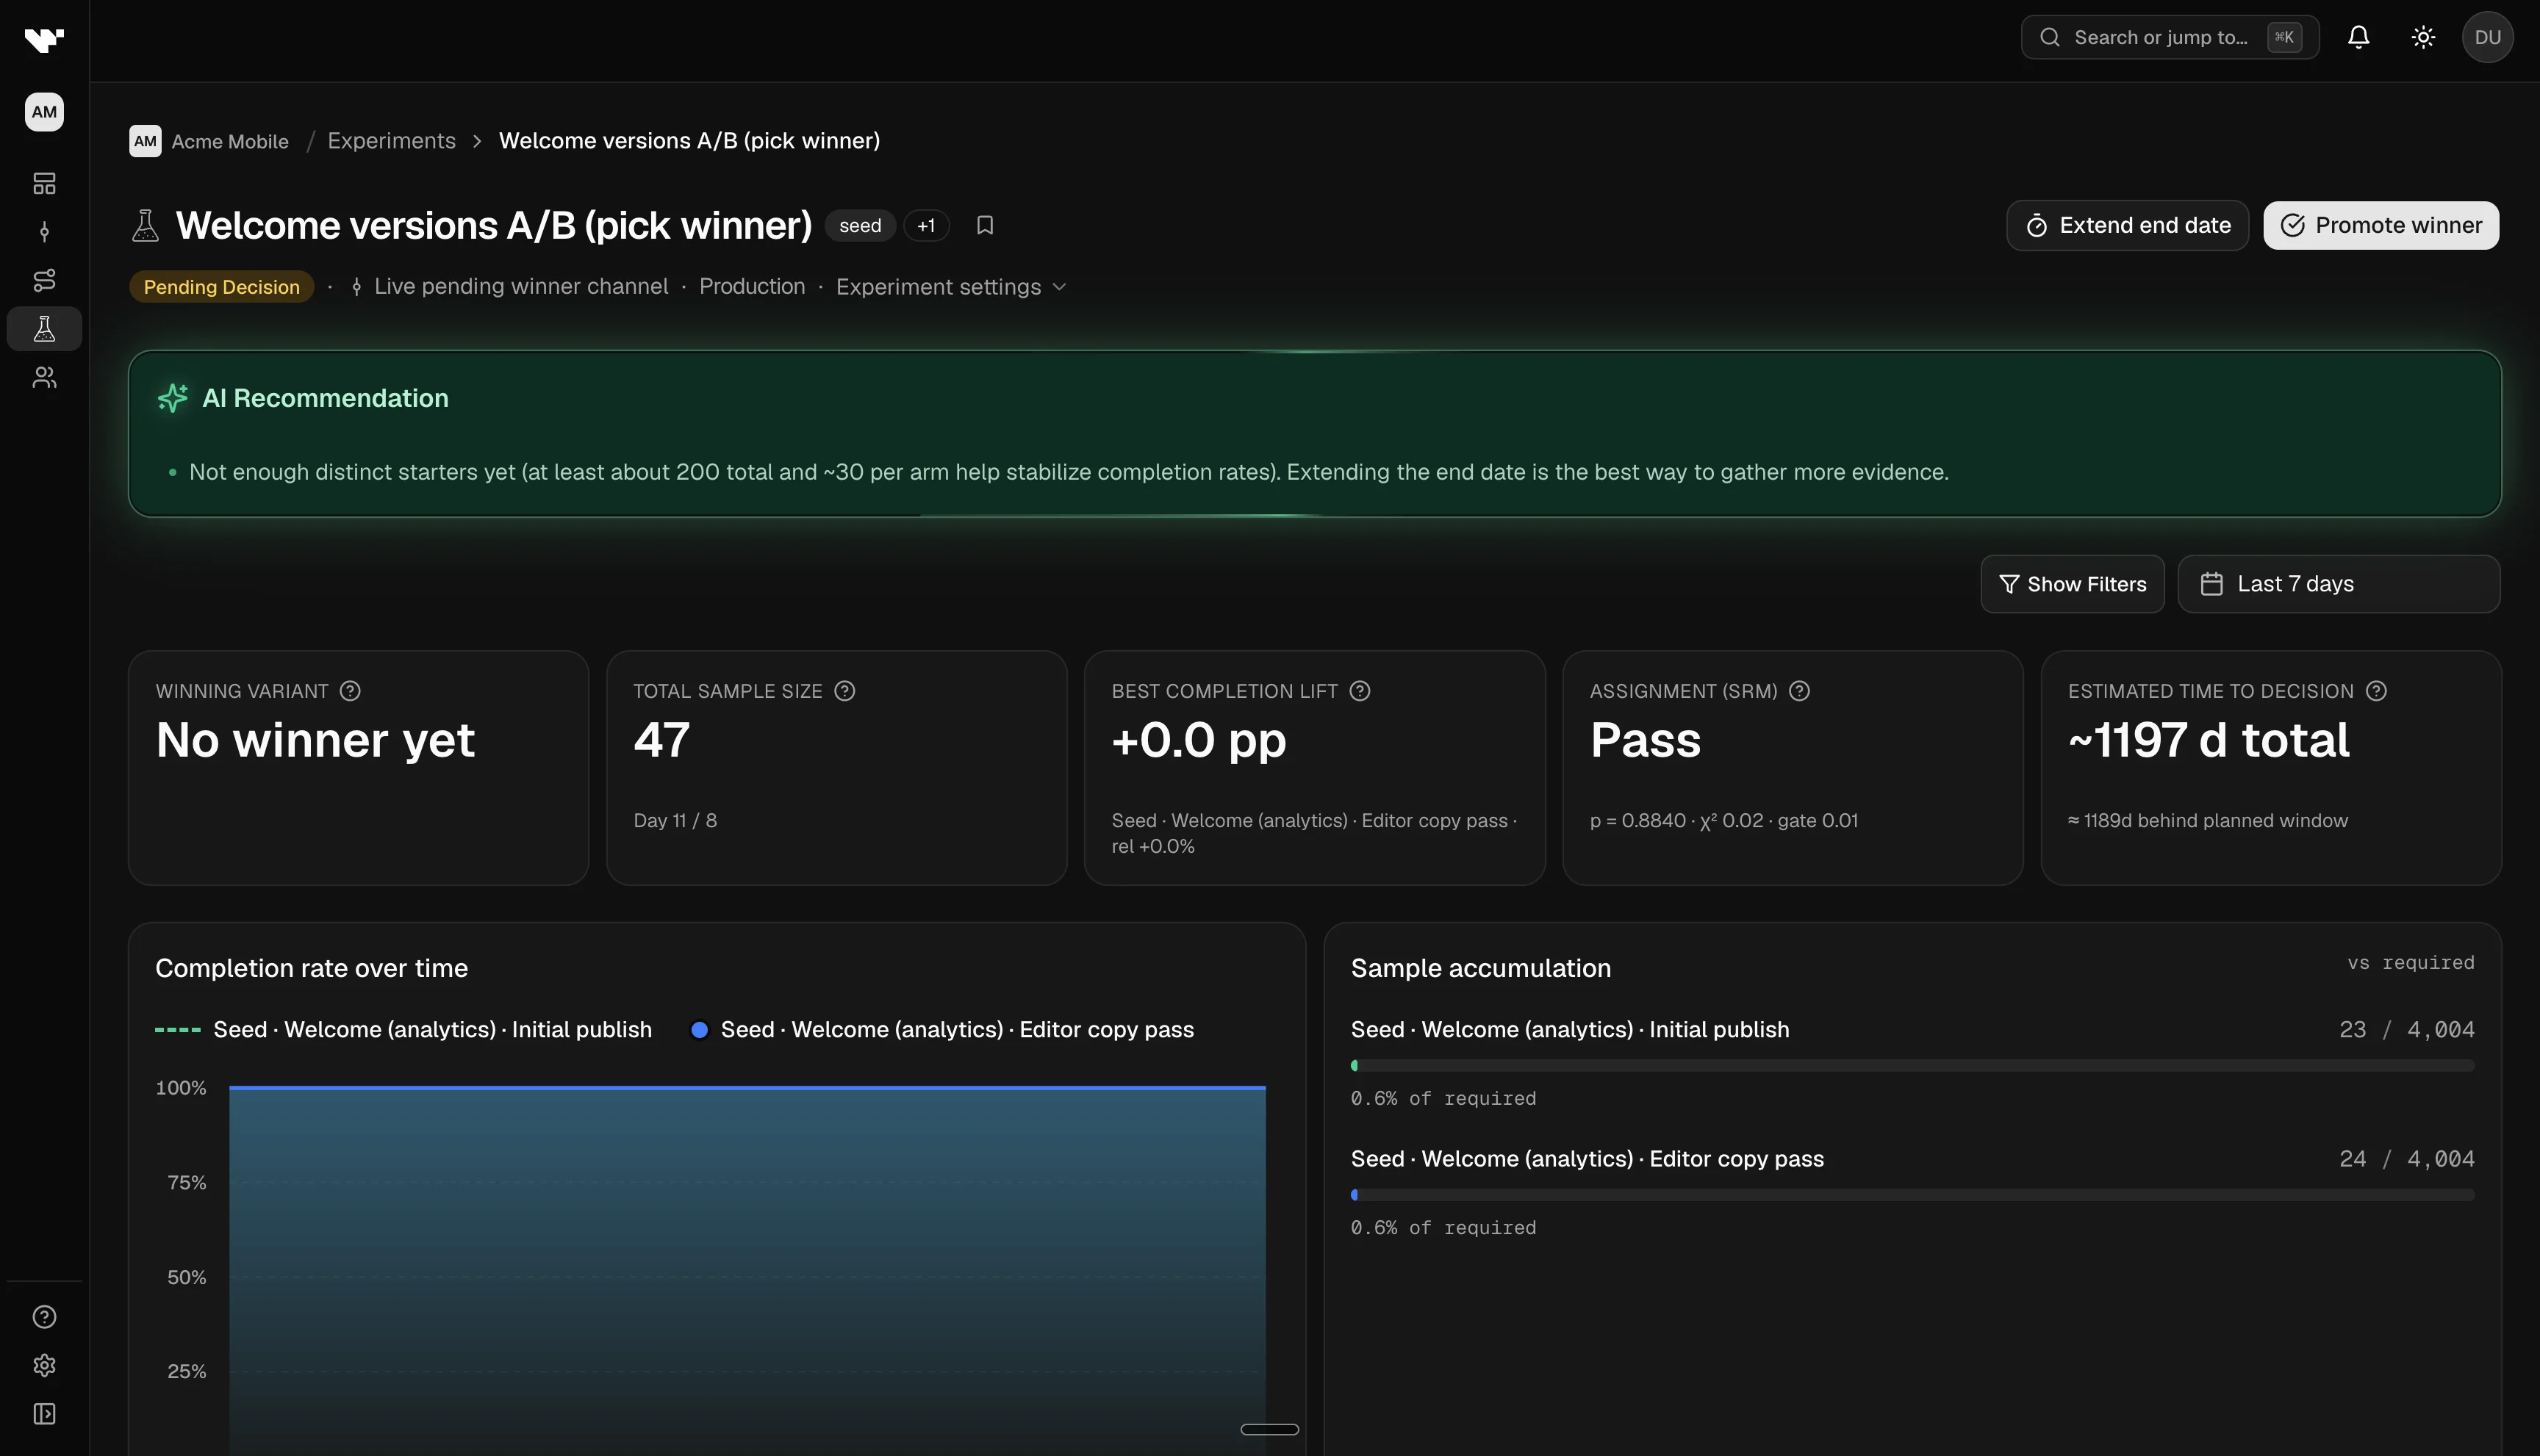The image size is (2540, 1456).
Task: Click the current breadcrumb experiment title
Action: coord(689,141)
